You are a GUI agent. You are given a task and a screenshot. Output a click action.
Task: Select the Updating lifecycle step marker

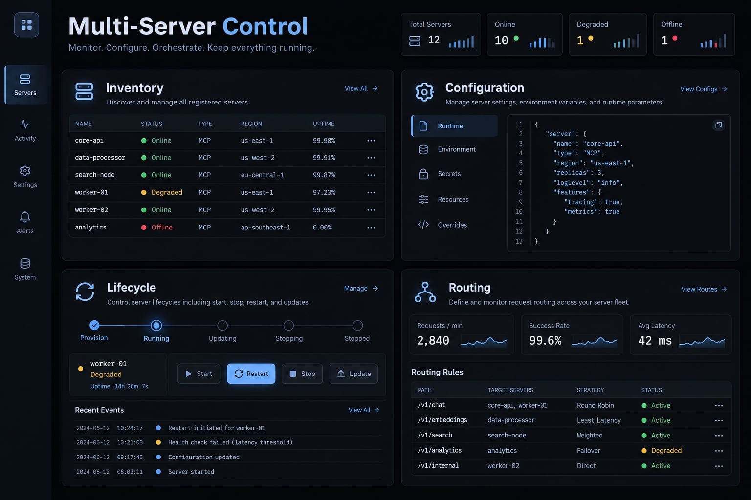pyautogui.click(x=222, y=325)
